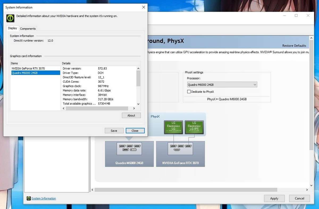Viewport: 319px width, 209px height.
Task: Open the PhysX Processor dropdown
Action: click(x=255, y=84)
